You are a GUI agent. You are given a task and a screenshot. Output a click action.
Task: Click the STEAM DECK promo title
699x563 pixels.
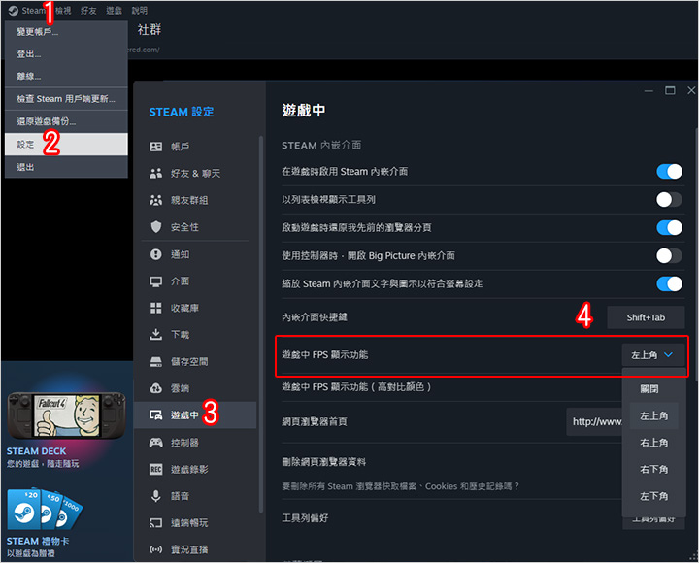(x=36, y=451)
